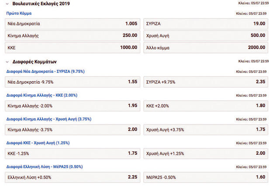Open the Πρώτο Κόμμα market link
Image resolution: width=273 pixels, height=188 pixels.
(19, 14)
